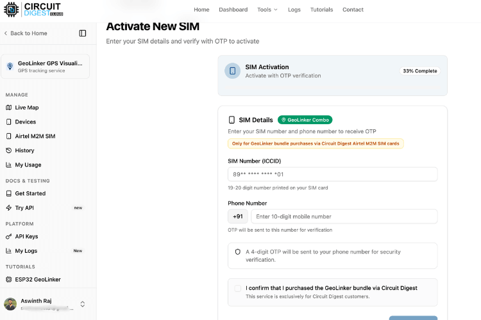Click the My Logs chart icon
Viewport: 481px width, 320px height.
click(x=8, y=251)
